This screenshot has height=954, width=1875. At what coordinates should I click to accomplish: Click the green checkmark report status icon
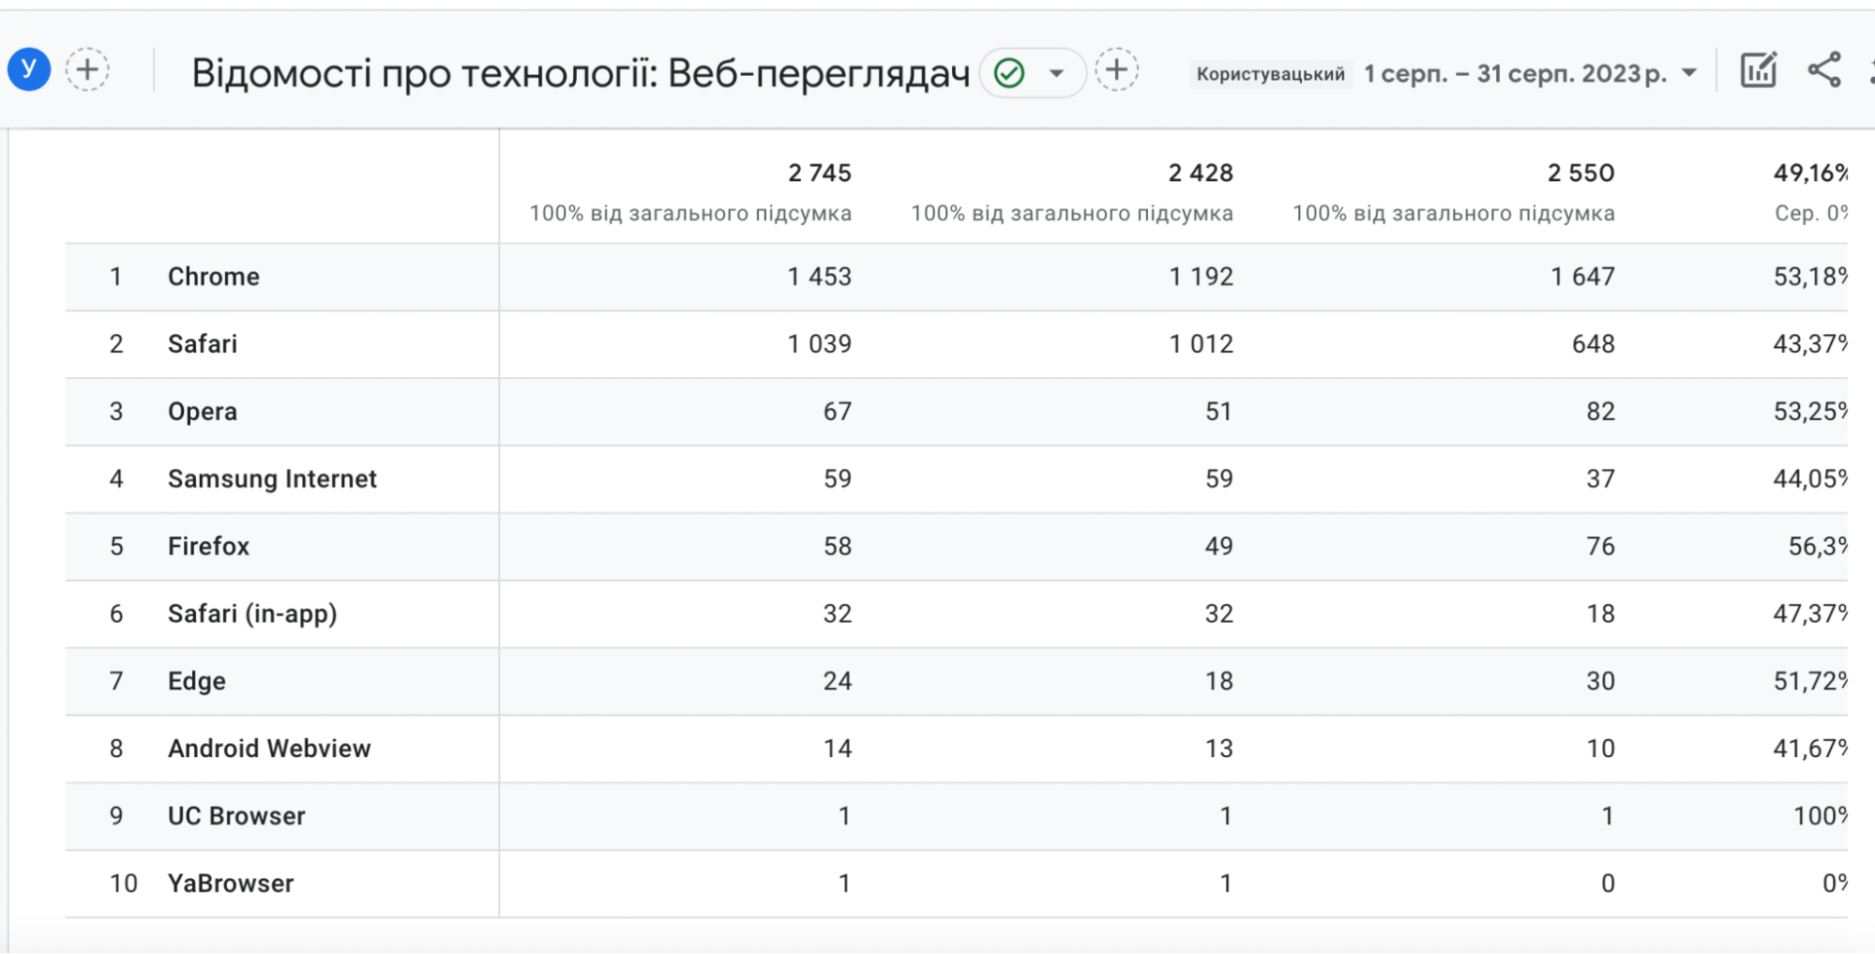(1009, 72)
